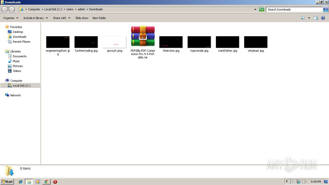Open view options dropdown arrow
329x185 pixels.
(309, 18)
